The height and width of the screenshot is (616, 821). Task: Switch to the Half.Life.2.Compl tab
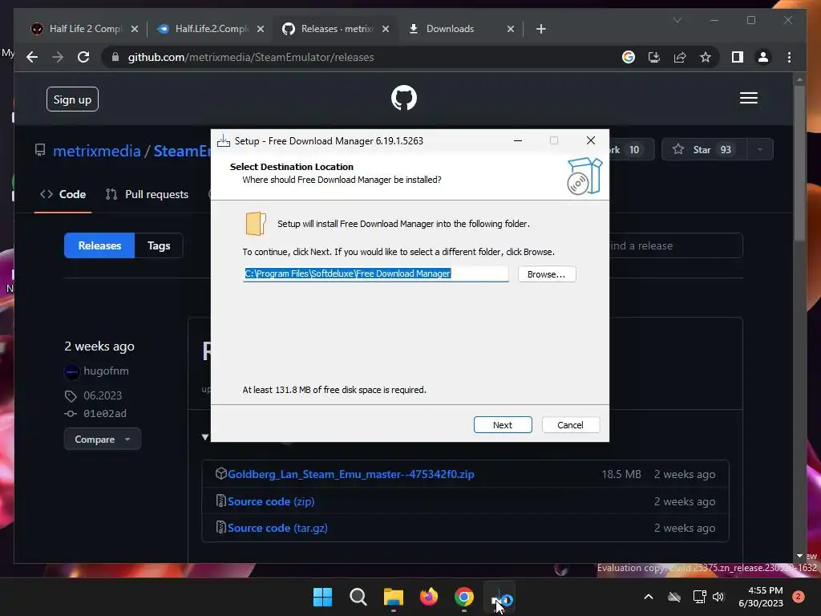211,29
